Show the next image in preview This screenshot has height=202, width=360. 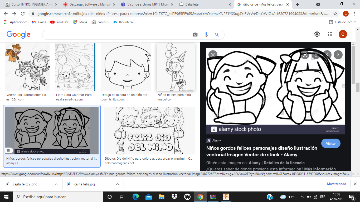[338, 55]
